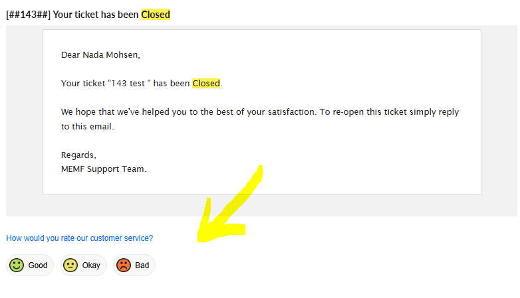
Task: Select the "Good" rating label text
Action: pos(38,265)
